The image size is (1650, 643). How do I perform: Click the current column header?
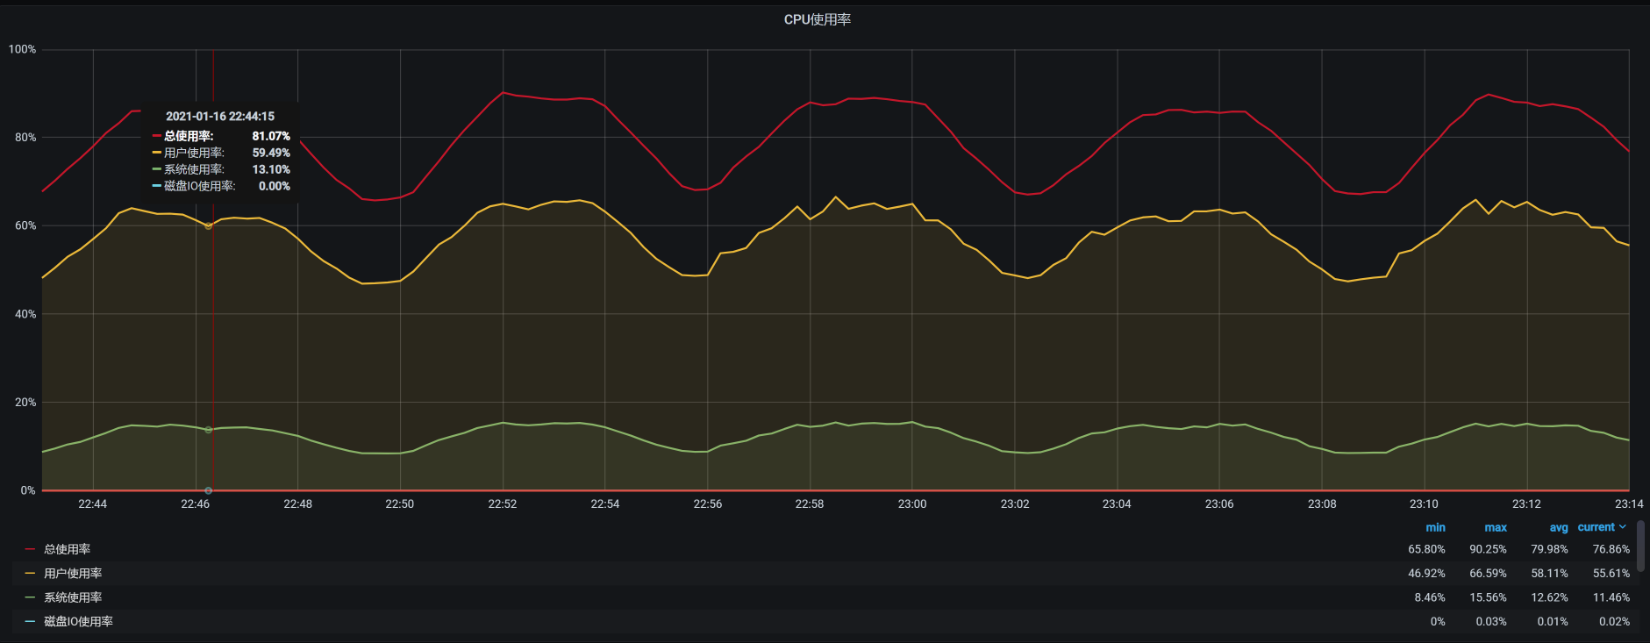(x=1596, y=527)
